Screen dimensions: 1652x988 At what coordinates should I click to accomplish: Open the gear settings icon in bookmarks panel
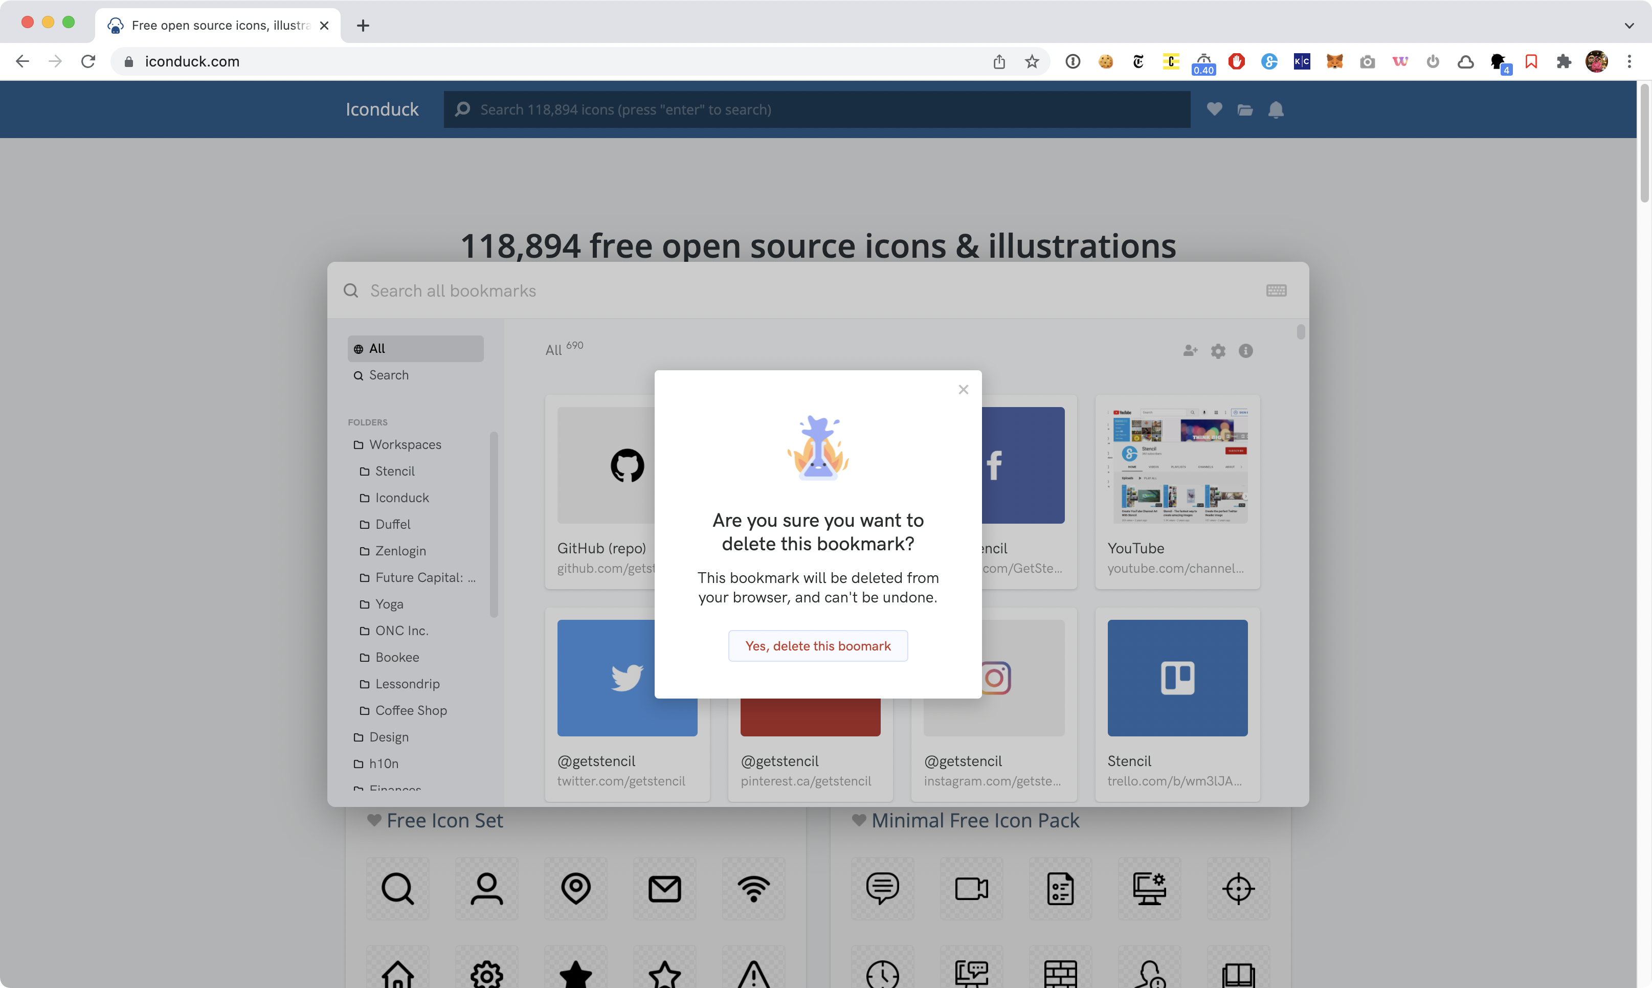pyautogui.click(x=1218, y=351)
